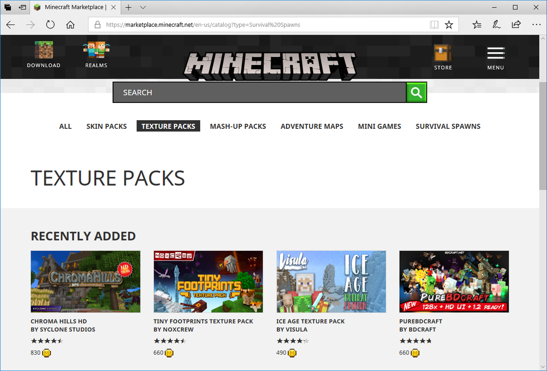Click the green search magnifier button

pos(416,92)
